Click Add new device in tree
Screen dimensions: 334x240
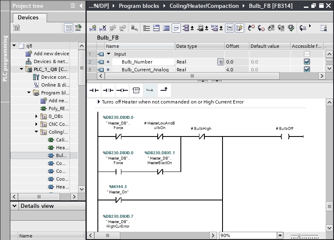click(x=51, y=54)
